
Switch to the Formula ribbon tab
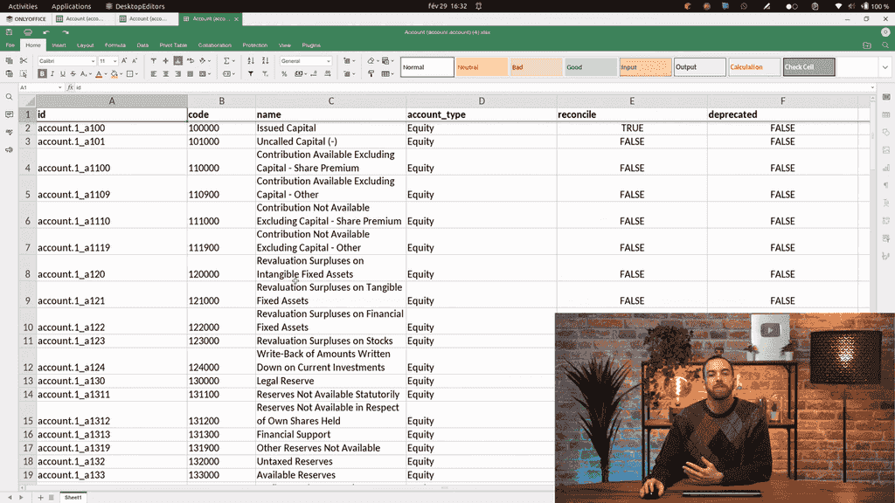point(114,45)
